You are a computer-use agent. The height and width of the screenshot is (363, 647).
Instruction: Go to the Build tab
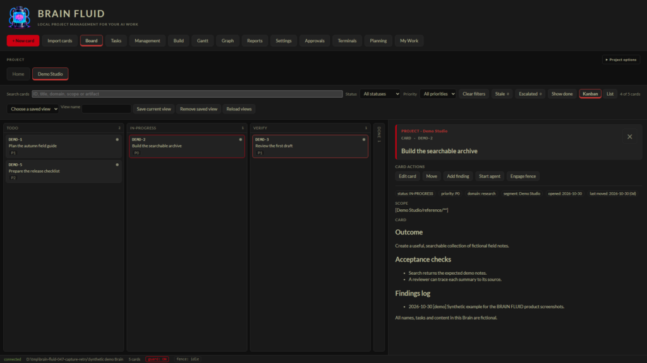(x=179, y=41)
